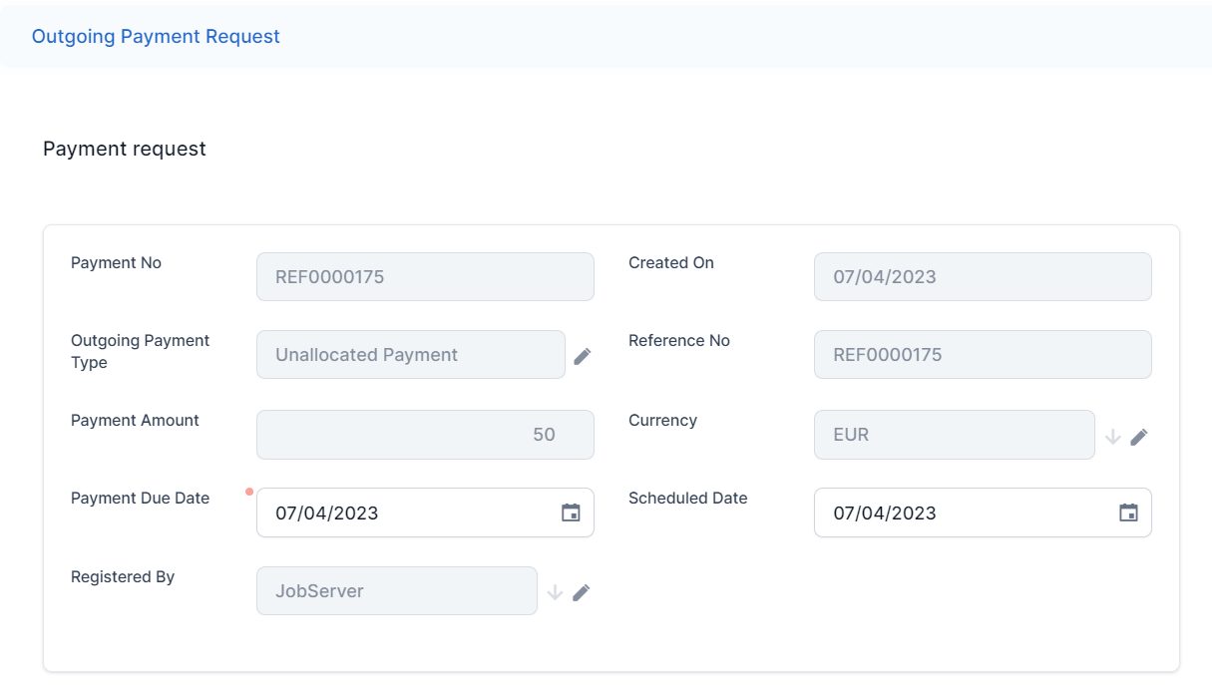Click the Payment Due Date label

pyautogui.click(x=140, y=499)
